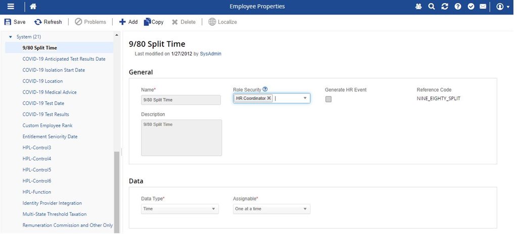Select COVID-19 Location property
Viewport: 517px width, 234px height.
click(42, 81)
